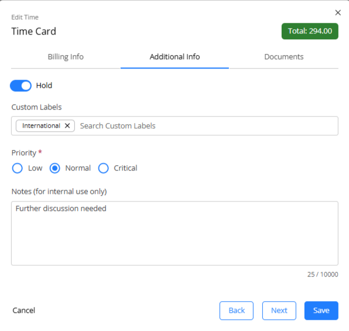349x331 pixels.
Task: Focus the Search Custom Labels field
Action: click(x=207, y=126)
